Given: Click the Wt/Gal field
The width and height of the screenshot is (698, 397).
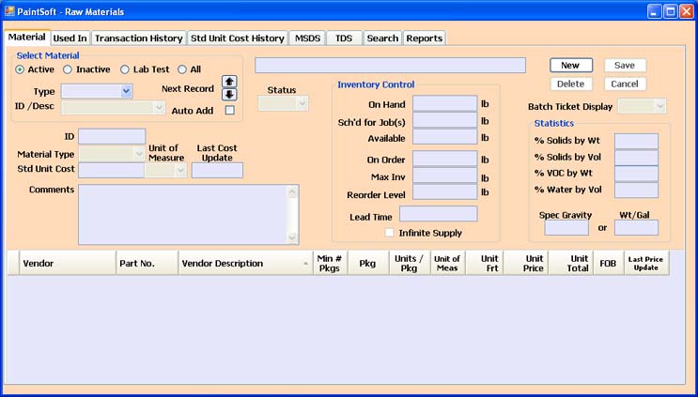Looking at the screenshot, I should pyautogui.click(x=636, y=228).
